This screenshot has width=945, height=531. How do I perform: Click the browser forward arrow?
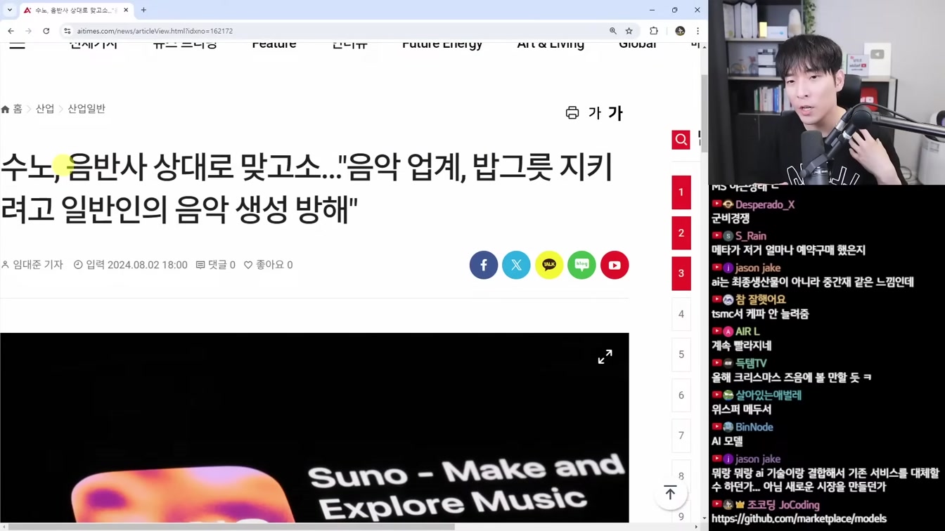[x=28, y=31]
